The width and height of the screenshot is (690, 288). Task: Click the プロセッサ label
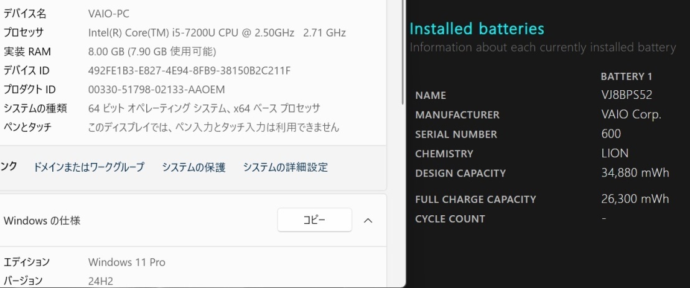click(x=24, y=33)
